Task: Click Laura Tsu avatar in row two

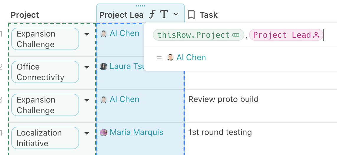Action: tap(104, 67)
